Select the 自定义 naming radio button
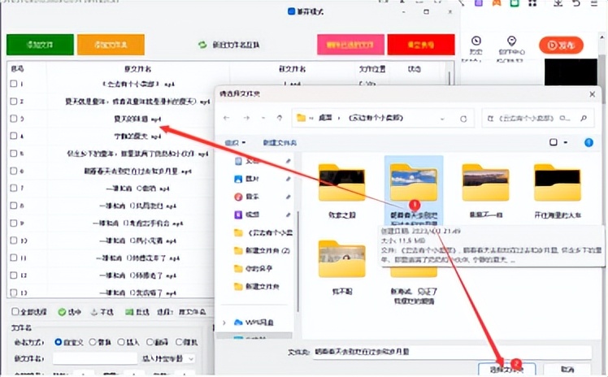608x377 pixels. coord(59,342)
